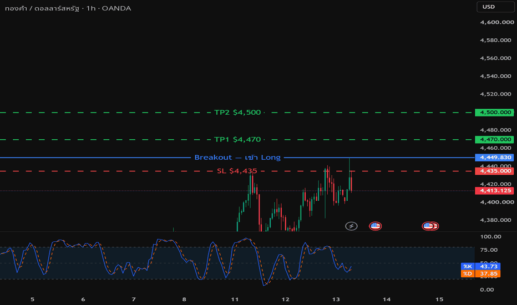Screen dimensions: 517x305
Task: Click date 8 on the time axis
Action: [x=184, y=299]
